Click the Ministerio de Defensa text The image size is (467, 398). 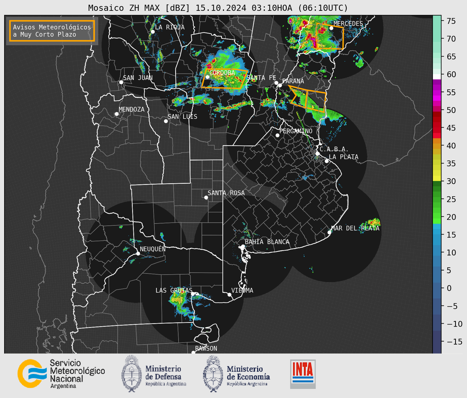coord(166,376)
